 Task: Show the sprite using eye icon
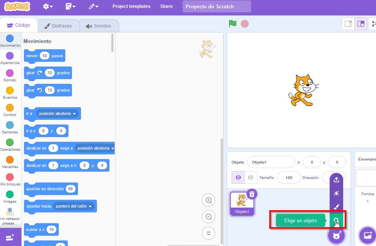coord(238,177)
